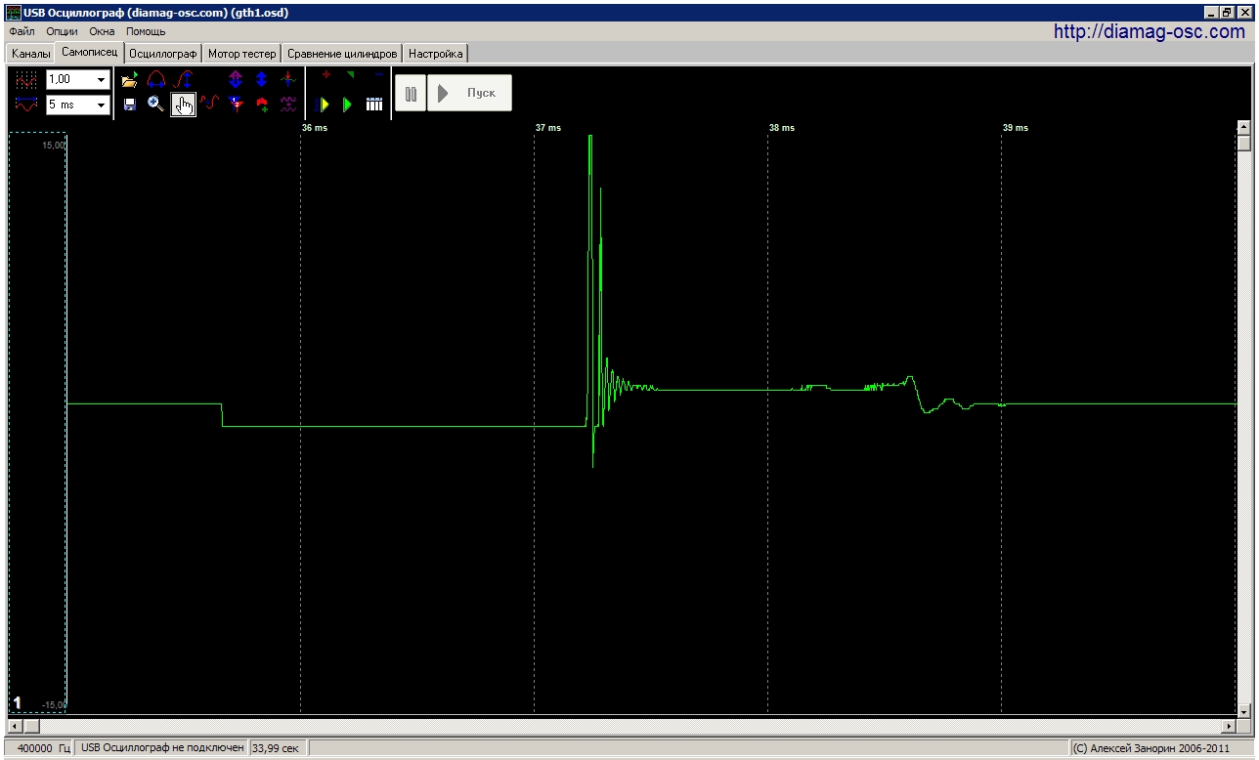This screenshot has width=1259, height=760.
Task: Click the blue-red funnel 1-2 icon
Action: [x=235, y=105]
